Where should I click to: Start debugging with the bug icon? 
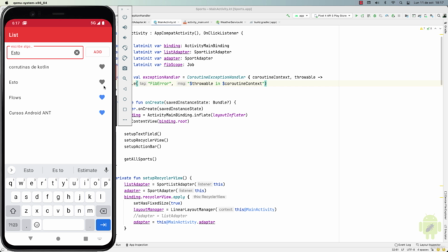pyautogui.click(x=374, y=15)
